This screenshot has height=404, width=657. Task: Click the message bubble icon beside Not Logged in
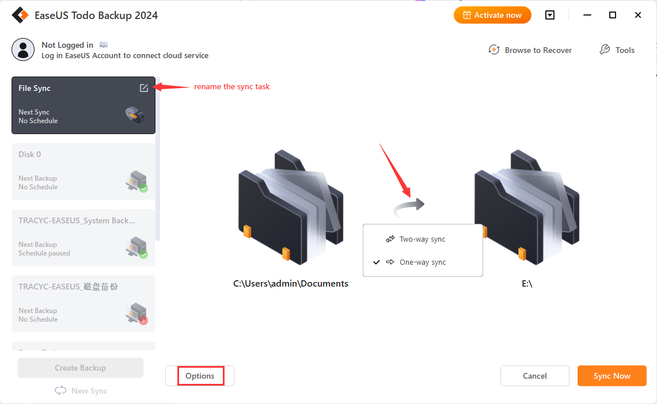pyautogui.click(x=104, y=45)
